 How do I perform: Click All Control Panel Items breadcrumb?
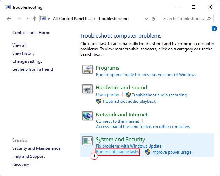click(72, 19)
